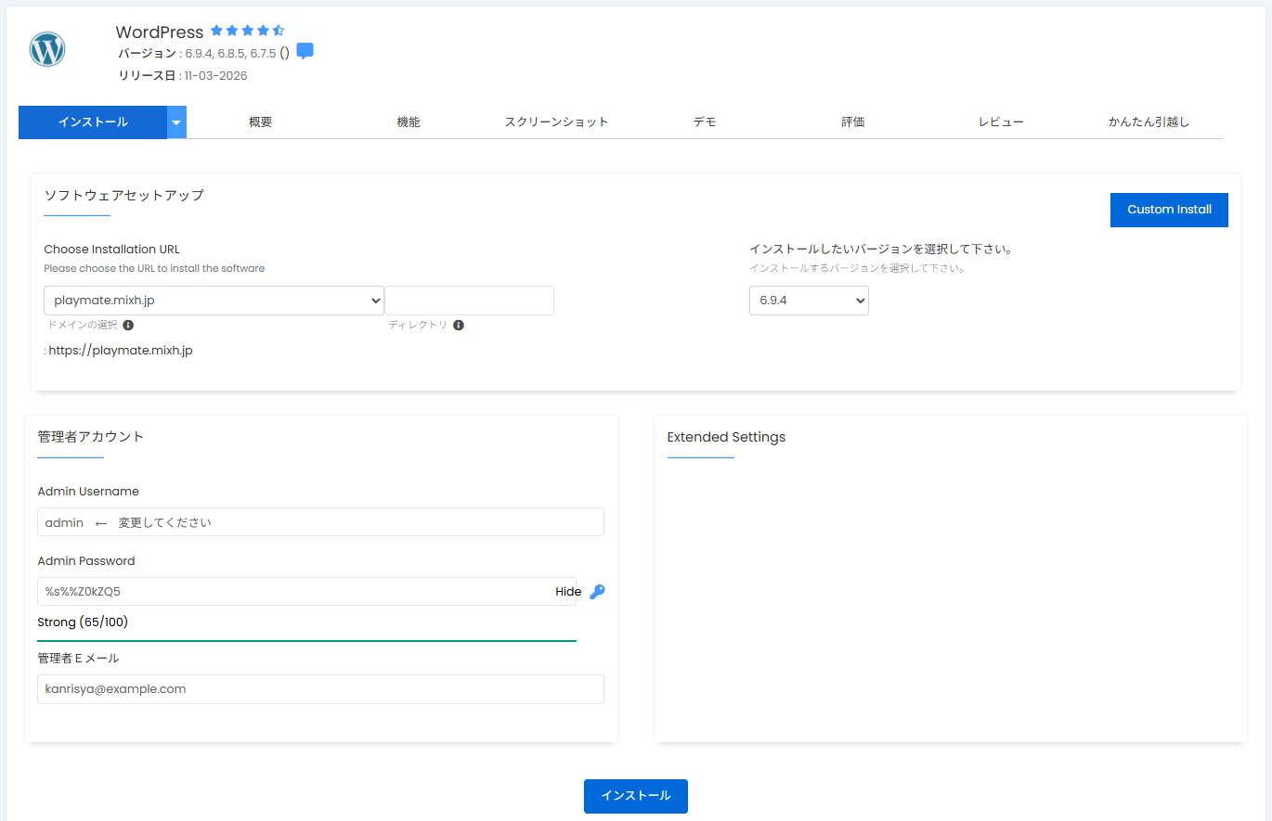Click the 管理者アカウント heading
The height and width of the screenshot is (821, 1272).
coord(91,436)
